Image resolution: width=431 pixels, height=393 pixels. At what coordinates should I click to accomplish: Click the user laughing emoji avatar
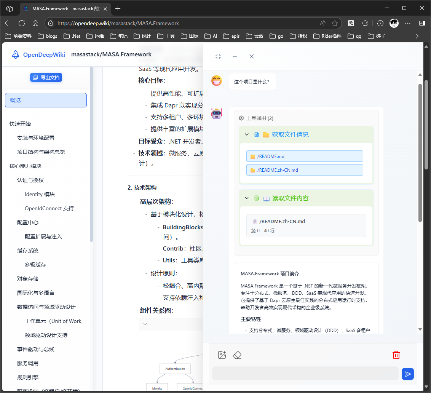(x=217, y=81)
